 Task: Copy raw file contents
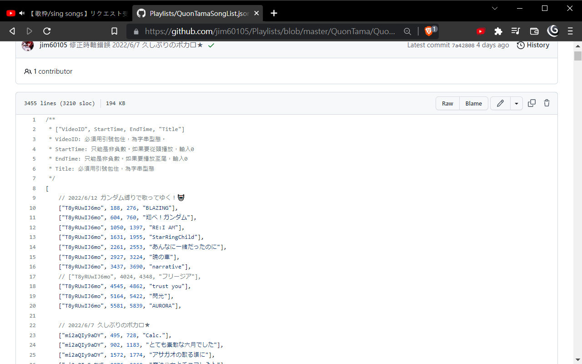pos(532,103)
